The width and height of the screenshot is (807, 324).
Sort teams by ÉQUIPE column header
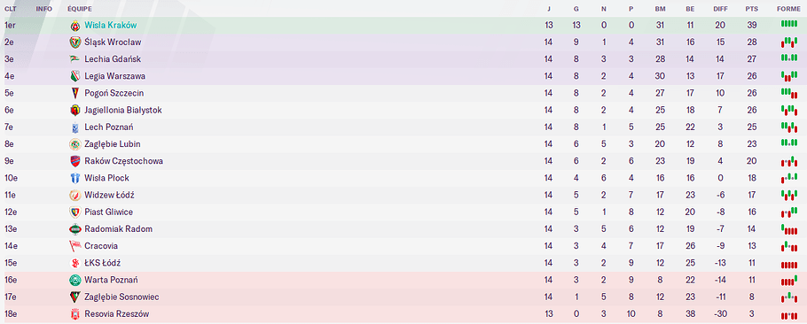[80, 9]
